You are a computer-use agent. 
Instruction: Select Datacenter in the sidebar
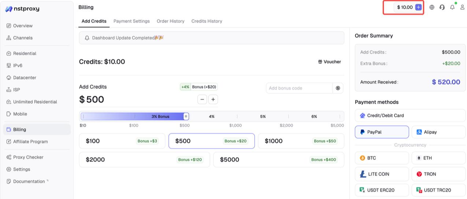pyautogui.click(x=25, y=77)
